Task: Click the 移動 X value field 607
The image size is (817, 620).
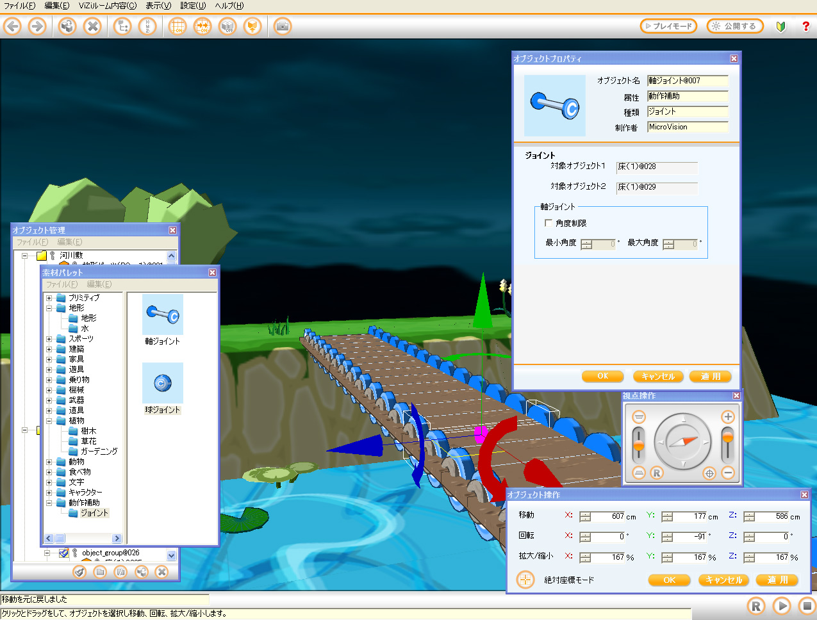Action: [x=609, y=517]
